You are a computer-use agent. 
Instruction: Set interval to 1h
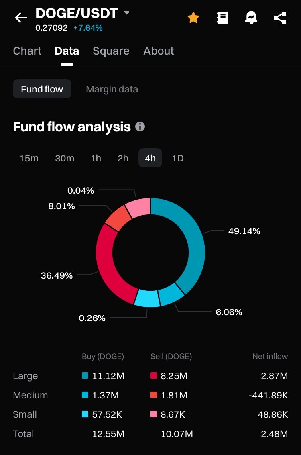coord(96,158)
